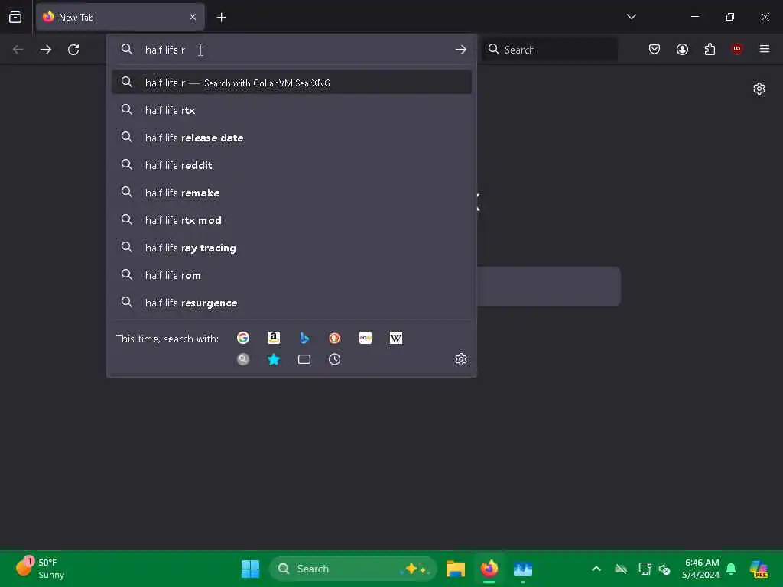The image size is (783, 587).
Task: Search this time with eBay
Action: click(366, 338)
